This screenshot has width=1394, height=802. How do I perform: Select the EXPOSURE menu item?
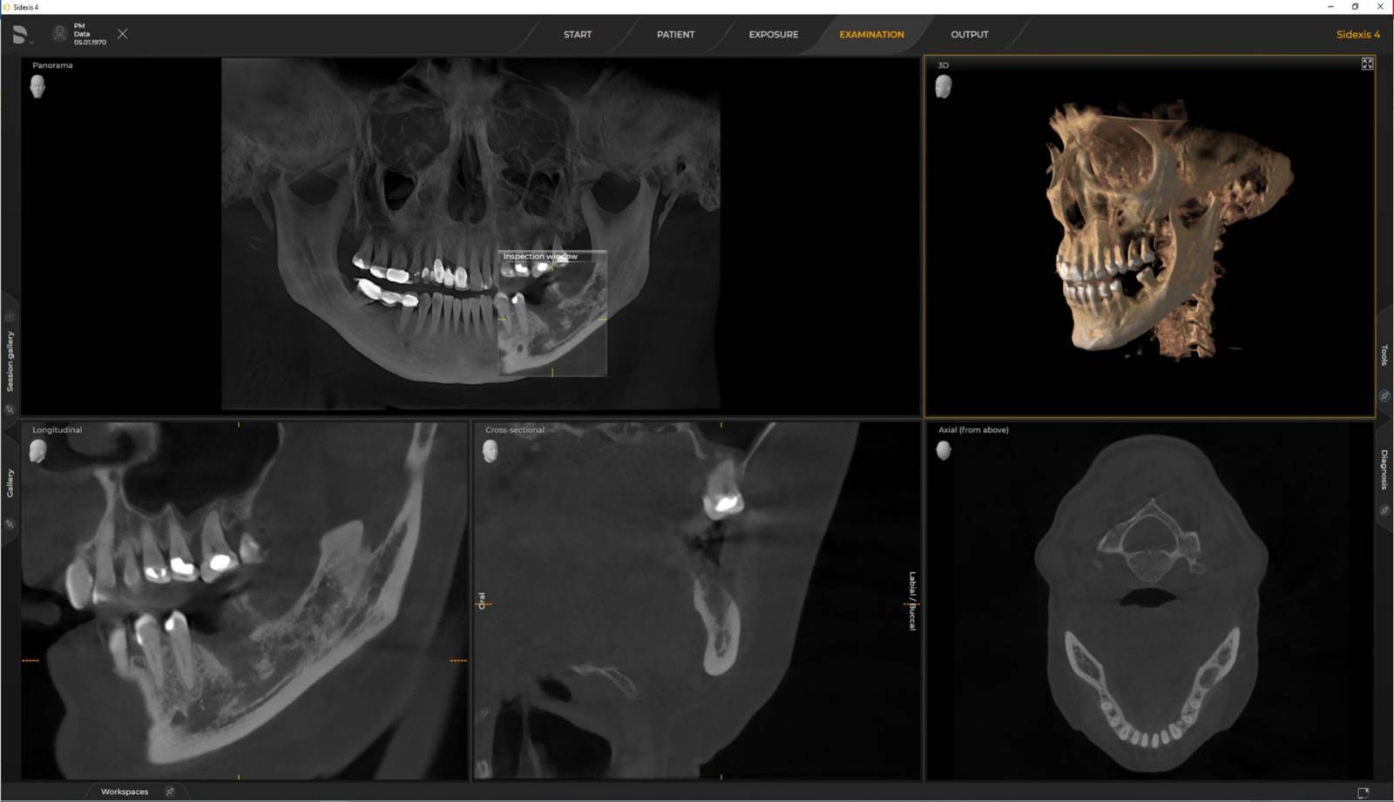point(773,34)
